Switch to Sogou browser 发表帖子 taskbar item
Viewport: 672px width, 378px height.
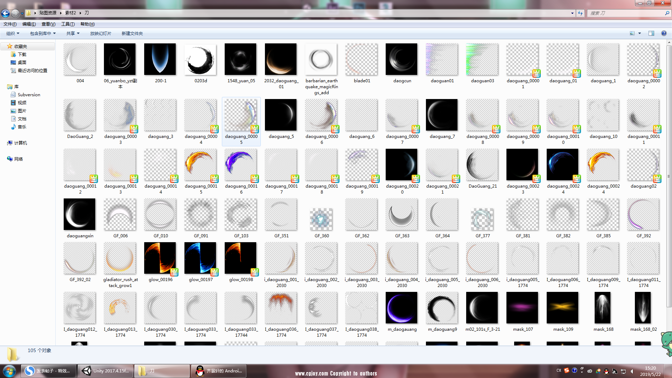click(49, 371)
